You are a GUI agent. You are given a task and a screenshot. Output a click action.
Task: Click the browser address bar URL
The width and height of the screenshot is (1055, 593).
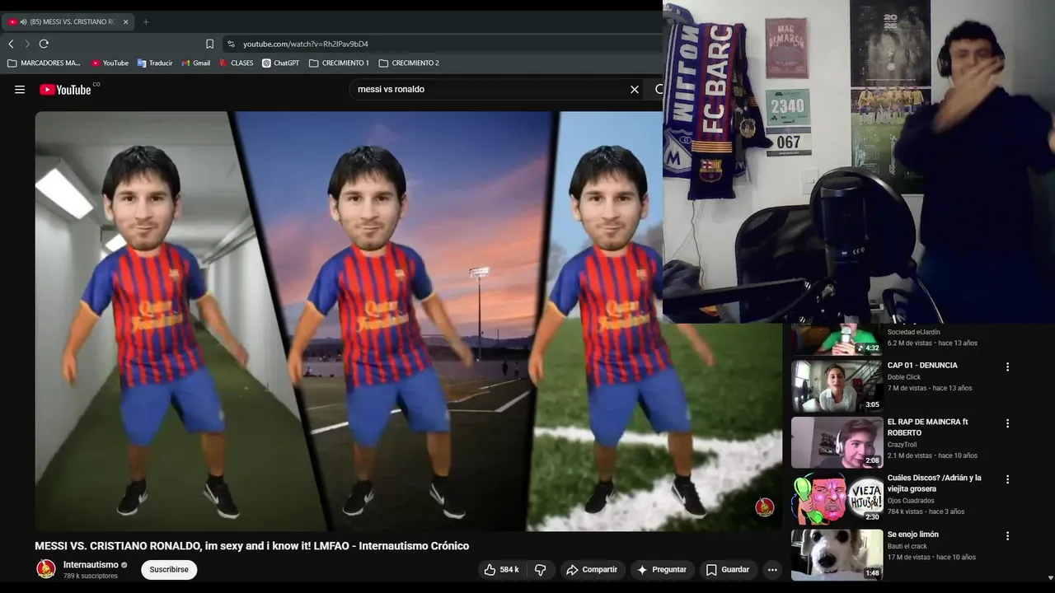306,44
